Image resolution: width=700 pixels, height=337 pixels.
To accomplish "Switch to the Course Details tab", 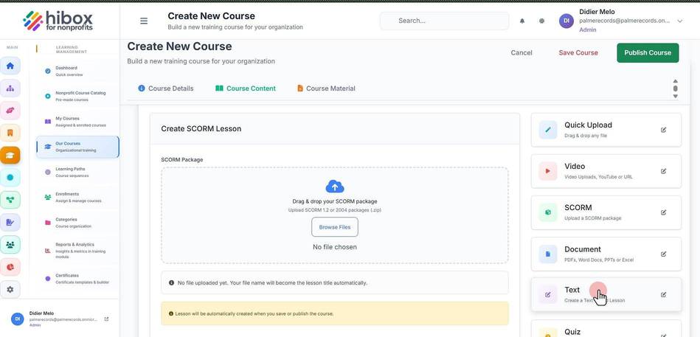I will coord(166,88).
